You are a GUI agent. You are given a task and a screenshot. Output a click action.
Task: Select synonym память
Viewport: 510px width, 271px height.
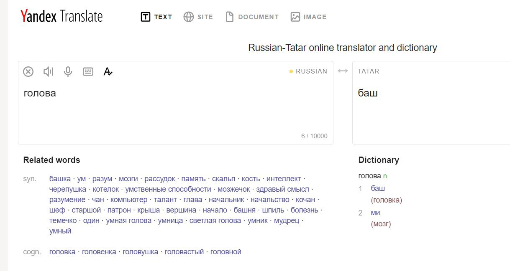click(x=193, y=179)
